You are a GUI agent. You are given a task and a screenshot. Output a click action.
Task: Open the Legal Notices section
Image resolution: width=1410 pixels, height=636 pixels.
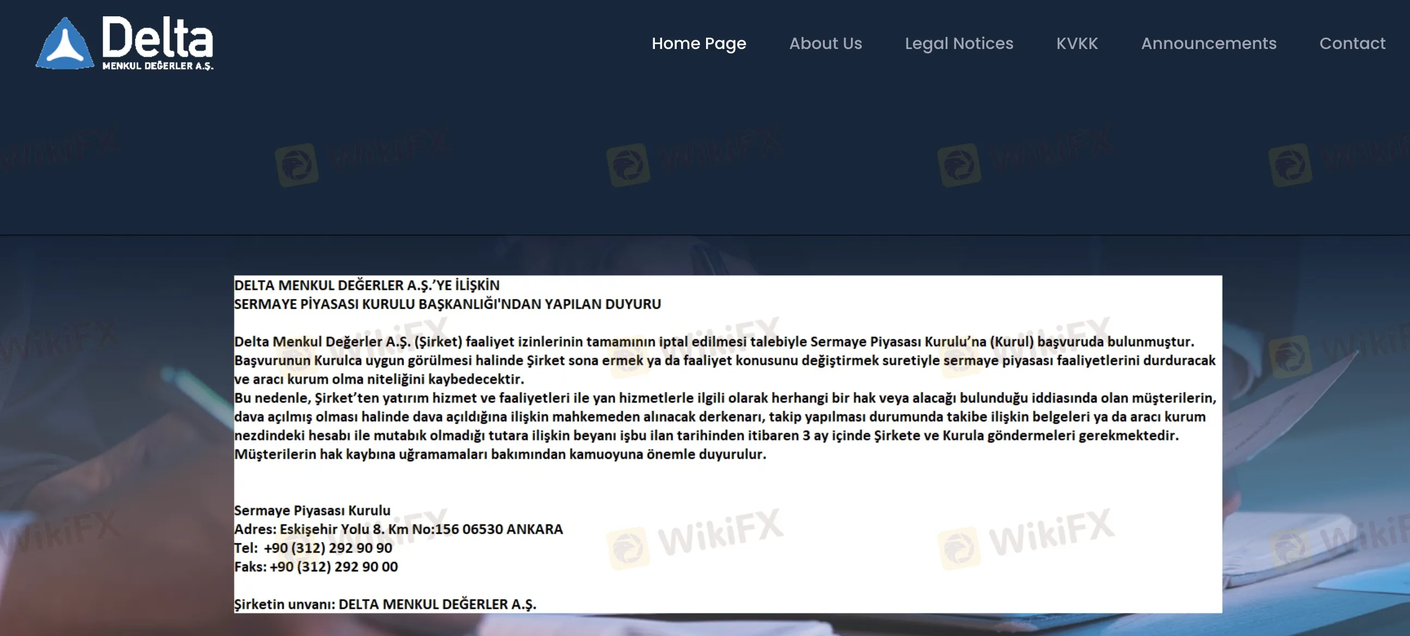coord(960,44)
